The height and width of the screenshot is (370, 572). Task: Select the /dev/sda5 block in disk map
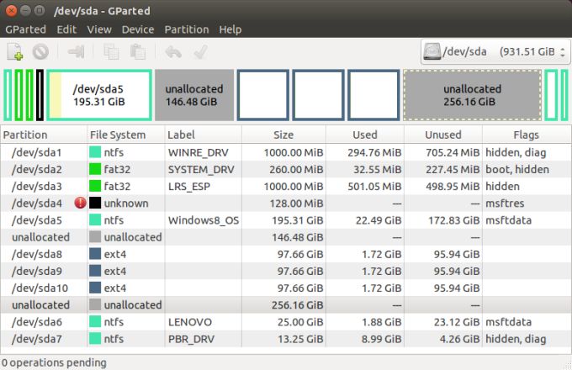click(99, 95)
